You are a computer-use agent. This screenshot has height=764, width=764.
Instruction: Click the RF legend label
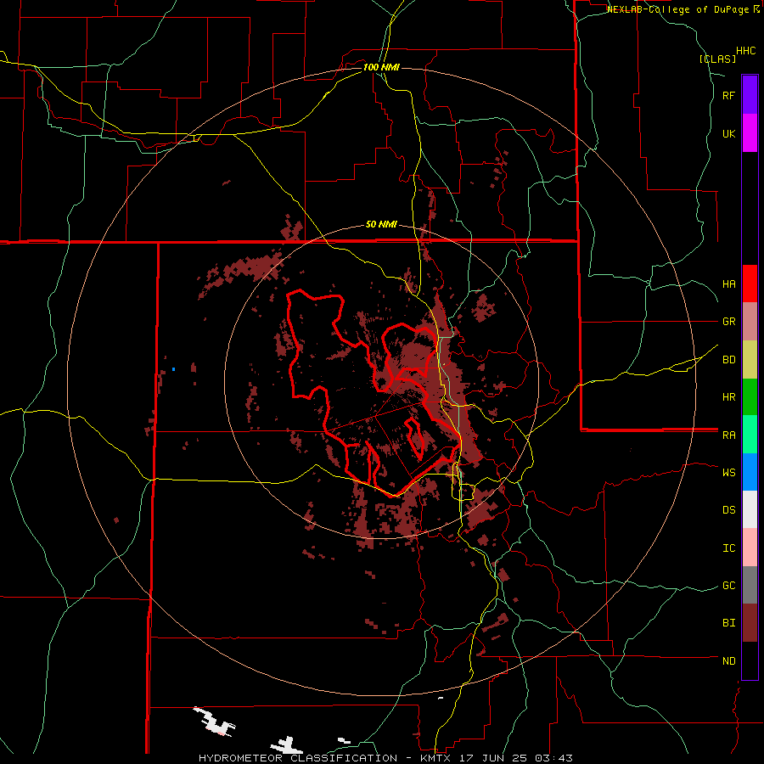[728, 95]
